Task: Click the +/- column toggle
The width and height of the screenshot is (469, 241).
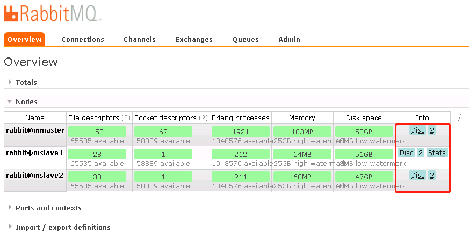Action: click(x=459, y=118)
